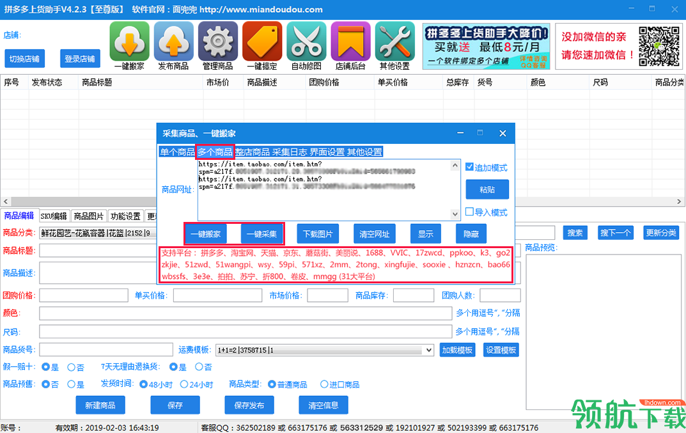
Task: Select 24小时 发货时间 option
Action: (184, 384)
